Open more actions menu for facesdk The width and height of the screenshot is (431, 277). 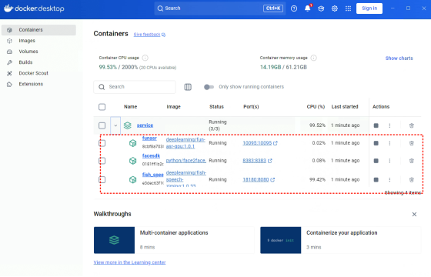[x=389, y=161]
